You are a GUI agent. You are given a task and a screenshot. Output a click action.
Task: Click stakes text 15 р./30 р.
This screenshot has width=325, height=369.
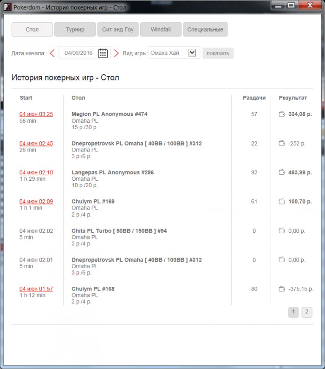point(84,127)
